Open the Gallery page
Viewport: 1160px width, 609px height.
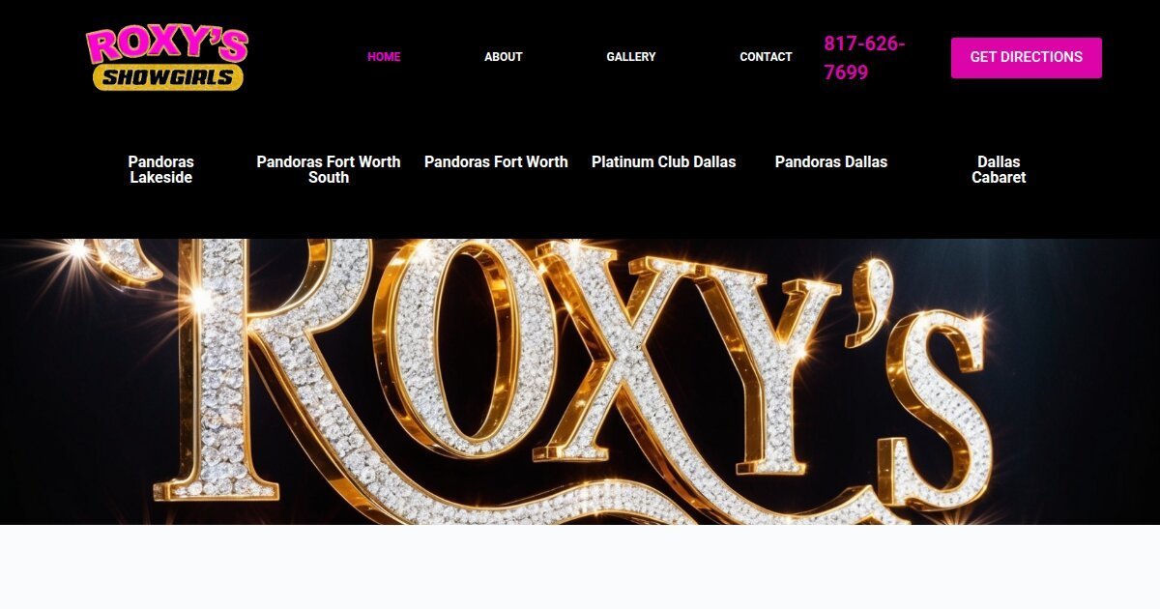631,57
